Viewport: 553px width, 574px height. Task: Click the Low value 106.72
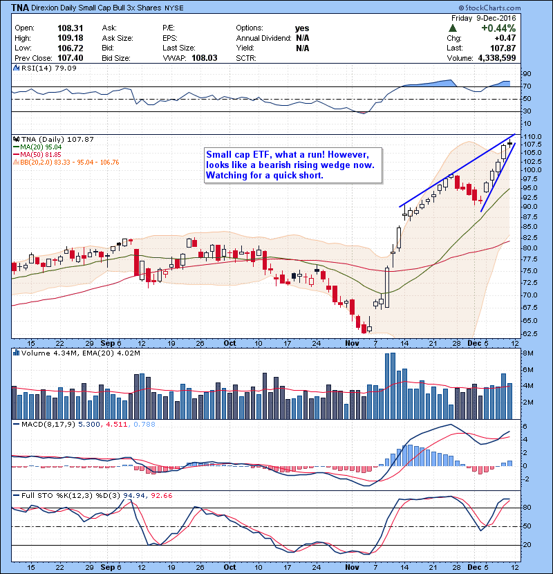(x=71, y=48)
